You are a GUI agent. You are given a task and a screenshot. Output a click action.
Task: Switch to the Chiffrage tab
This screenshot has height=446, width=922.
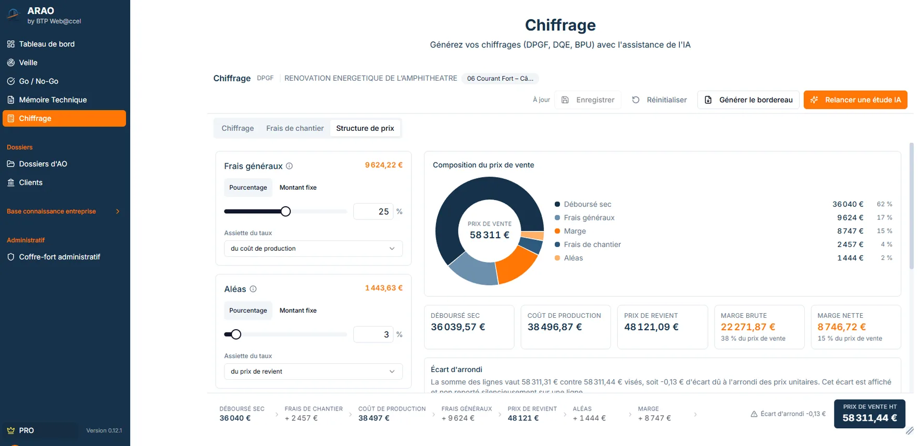pyautogui.click(x=238, y=128)
